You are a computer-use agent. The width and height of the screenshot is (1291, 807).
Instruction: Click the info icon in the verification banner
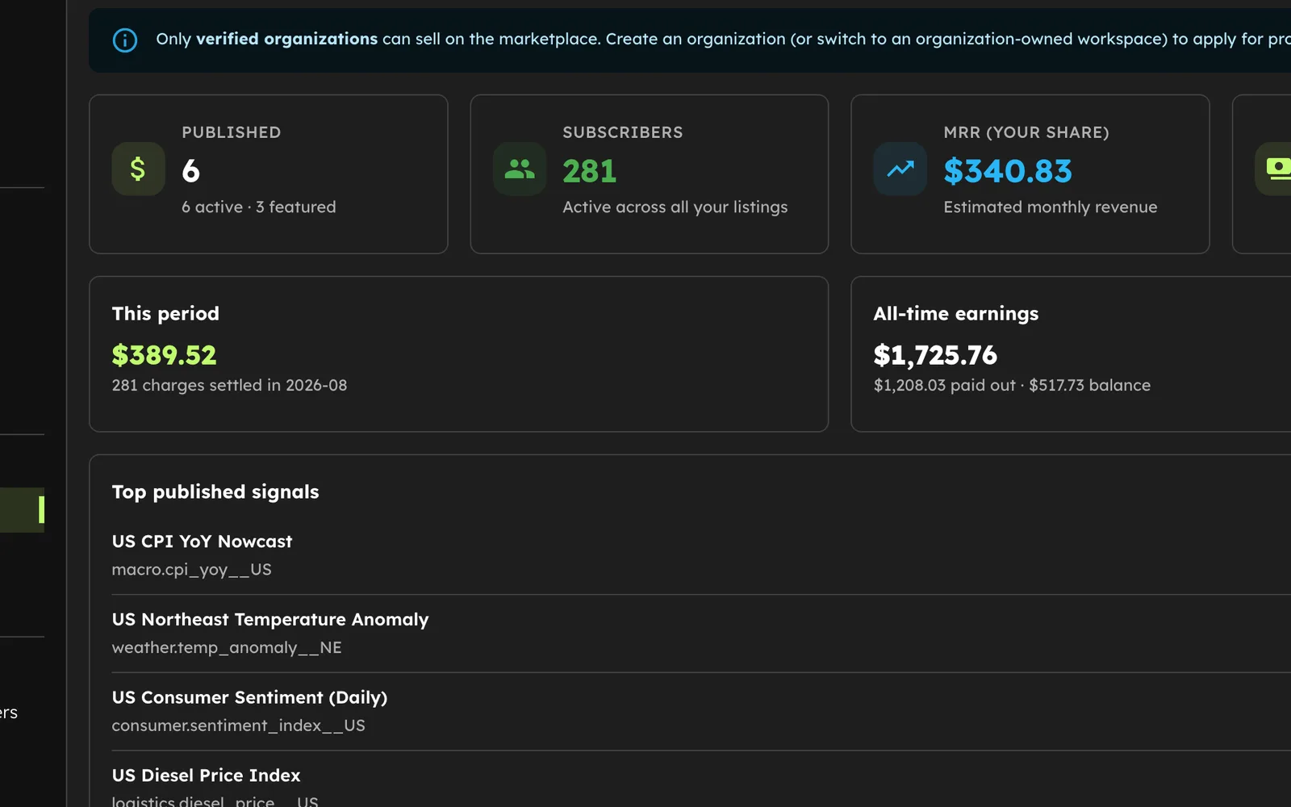point(125,40)
